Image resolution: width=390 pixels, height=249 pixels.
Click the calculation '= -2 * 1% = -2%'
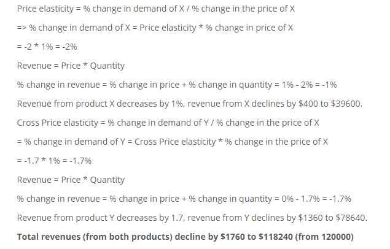(47, 47)
